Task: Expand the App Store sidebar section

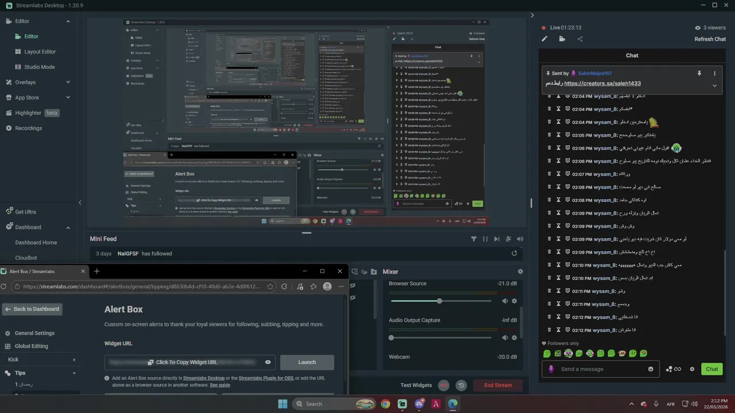Action: [x=68, y=98]
